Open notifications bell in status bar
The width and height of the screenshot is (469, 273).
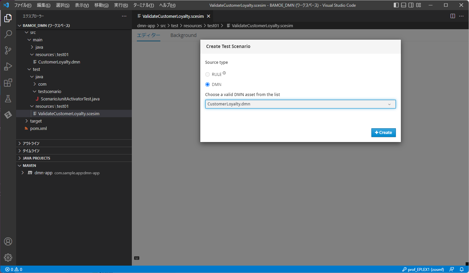coord(461,269)
